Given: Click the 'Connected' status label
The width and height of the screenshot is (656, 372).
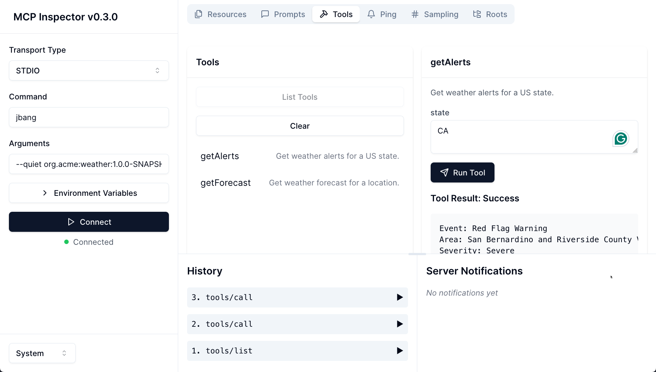Looking at the screenshot, I should (x=93, y=242).
